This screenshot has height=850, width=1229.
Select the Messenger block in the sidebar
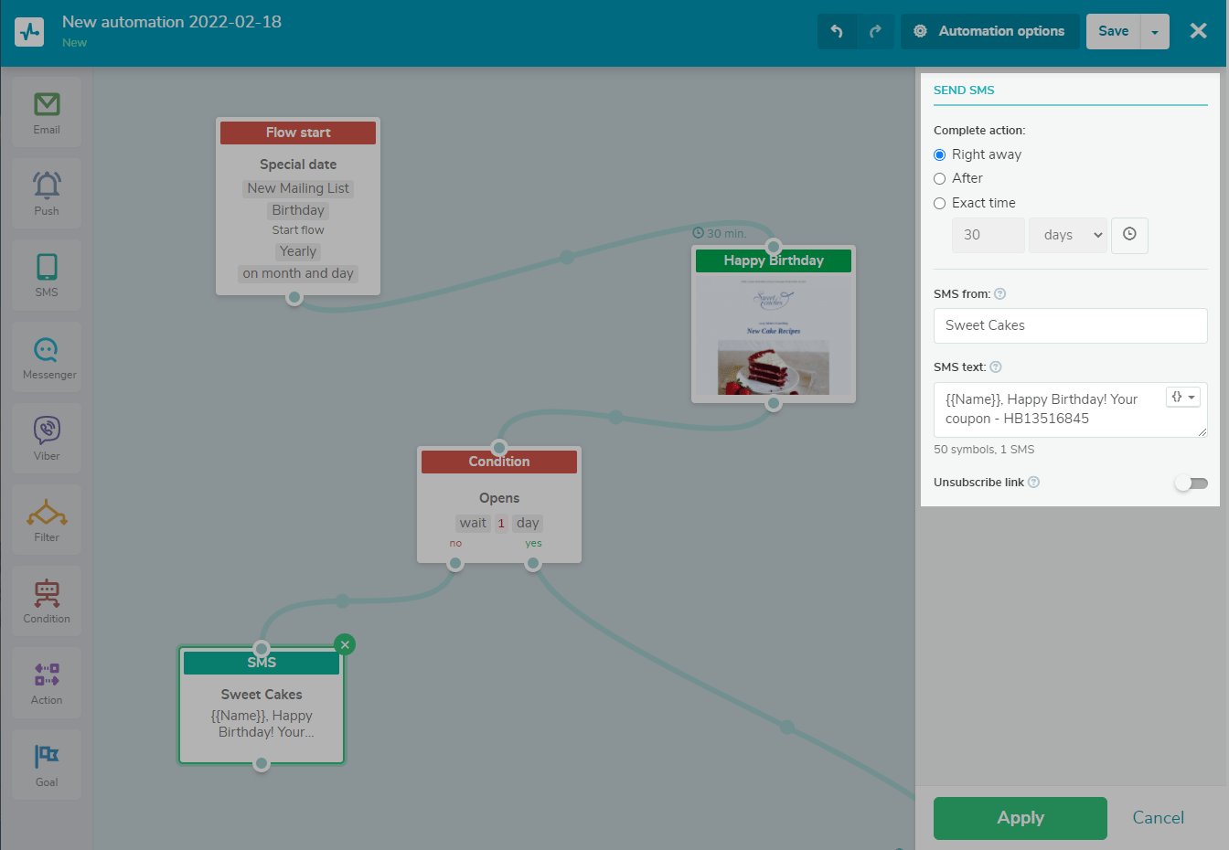[46, 355]
